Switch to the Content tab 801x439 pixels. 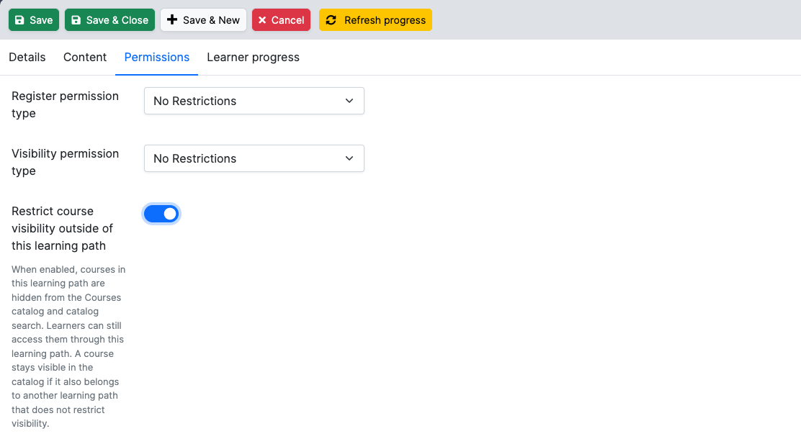85,57
